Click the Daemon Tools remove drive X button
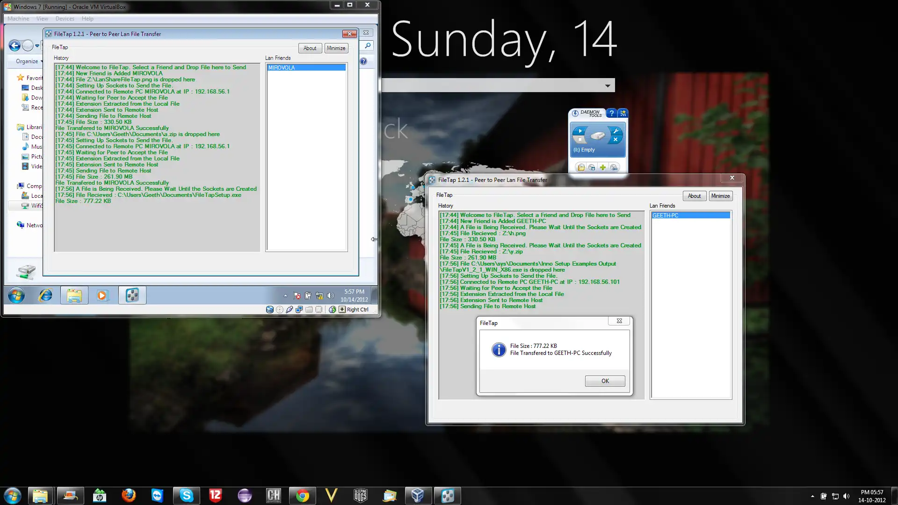The image size is (898, 505). pos(616,140)
